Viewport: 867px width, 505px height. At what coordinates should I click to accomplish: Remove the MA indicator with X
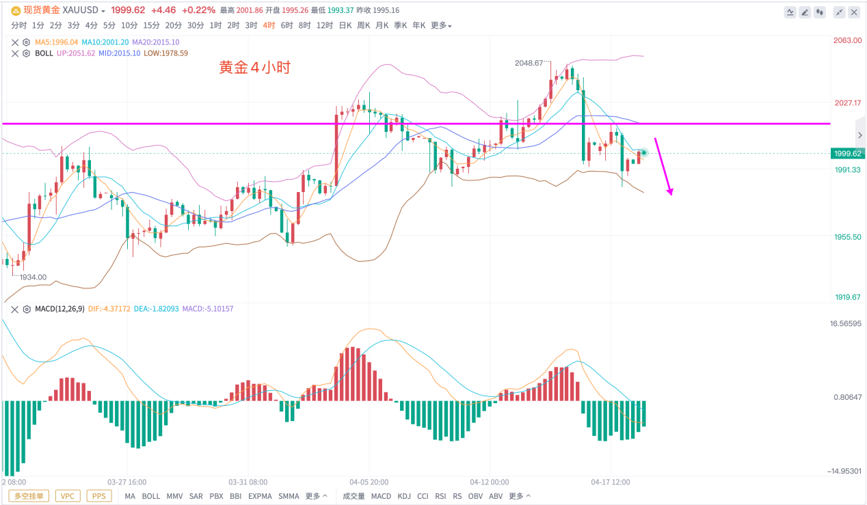15,42
